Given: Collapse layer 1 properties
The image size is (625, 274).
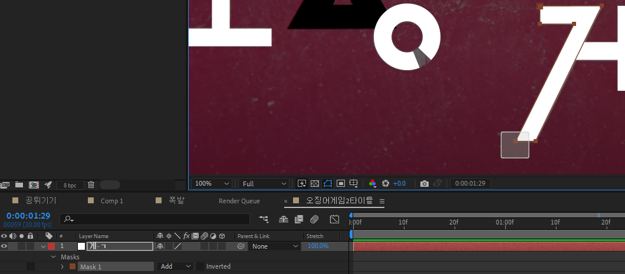Looking at the screenshot, I should [x=43, y=246].
